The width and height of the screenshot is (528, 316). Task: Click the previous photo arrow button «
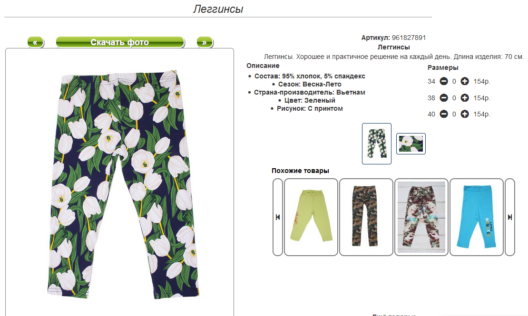(35, 42)
